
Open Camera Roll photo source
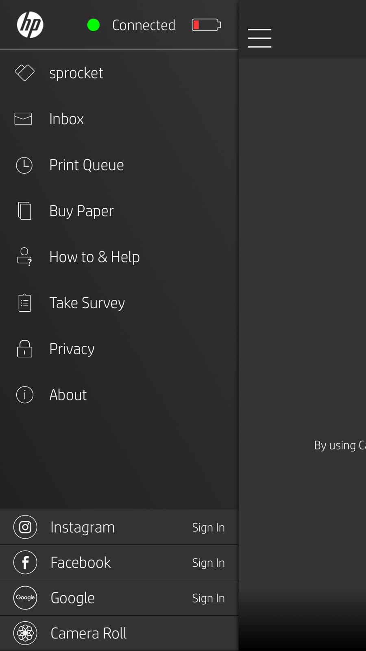[88, 633]
